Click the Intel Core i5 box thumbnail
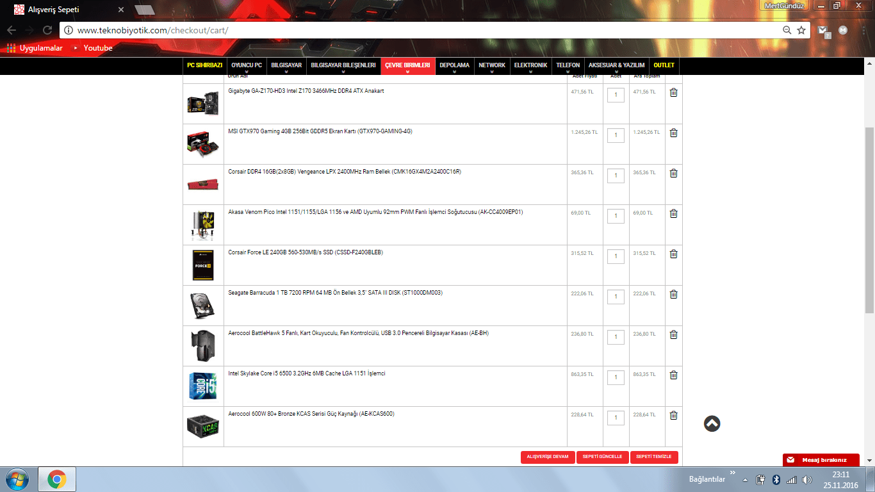 [x=203, y=386]
